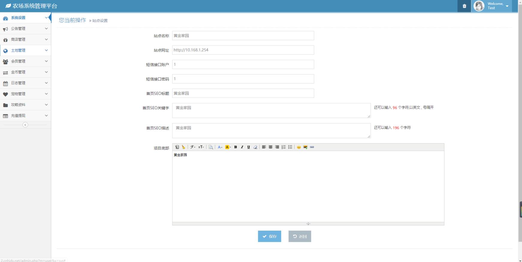Image resolution: width=522 pixels, height=262 pixels.
Task: Click the preview icon in editor toolbar
Action: 211,147
